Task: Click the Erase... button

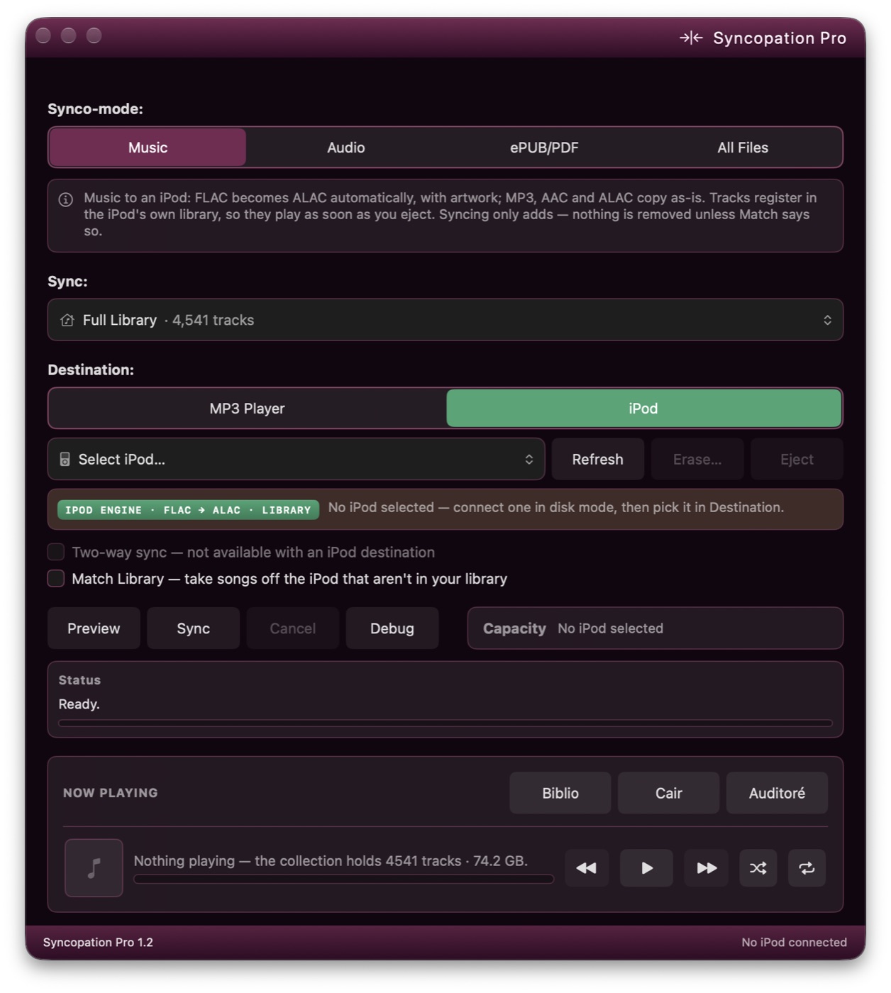Action: pyautogui.click(x=697, y=460)
